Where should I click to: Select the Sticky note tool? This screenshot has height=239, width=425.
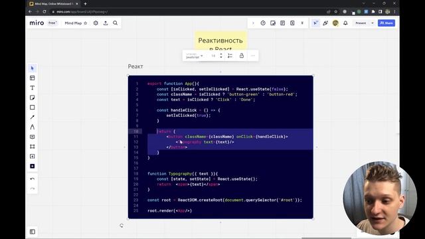(x=33, y=98)
